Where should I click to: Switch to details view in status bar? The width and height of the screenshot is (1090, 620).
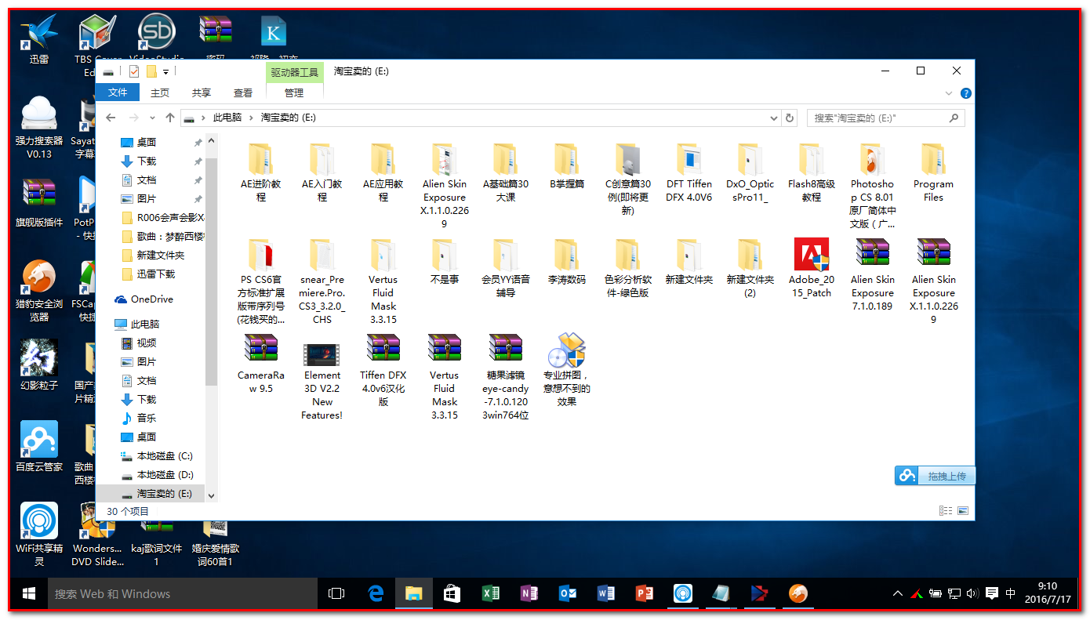[946, 511]
